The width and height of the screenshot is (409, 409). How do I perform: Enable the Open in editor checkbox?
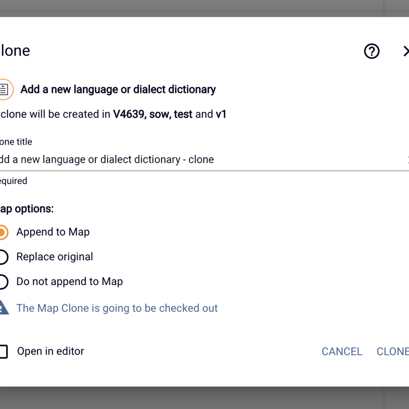(3, 351)
